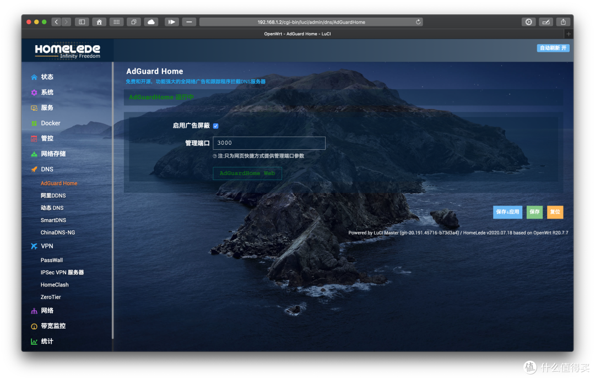Expand the 状态 menu section

pos(47,77)
